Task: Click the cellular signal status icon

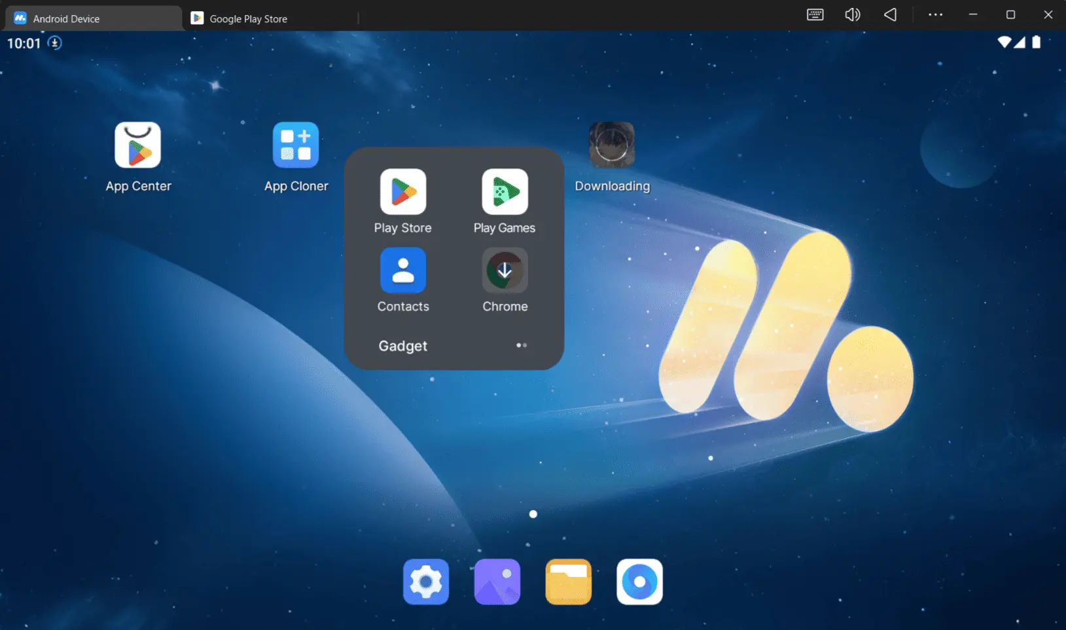Action: (x=1020, y=43)
